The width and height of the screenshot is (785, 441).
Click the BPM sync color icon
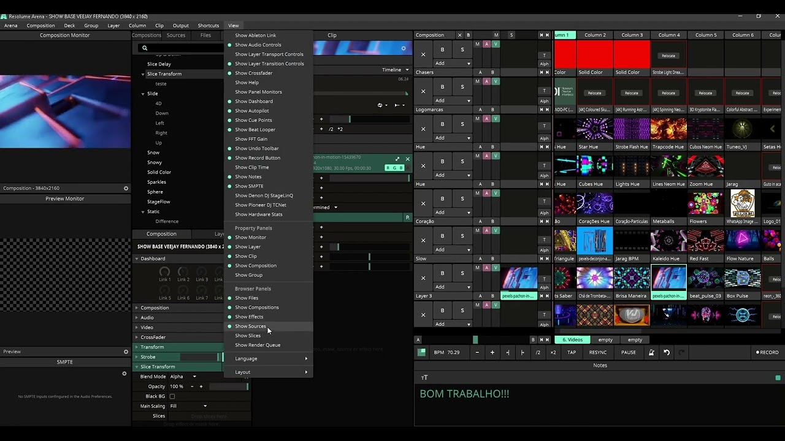(x=421, y=352)
